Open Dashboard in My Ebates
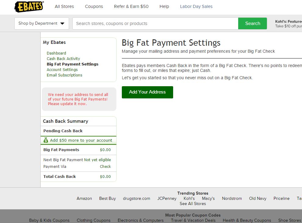The image size is (302, 223). (x=56, y=53)
